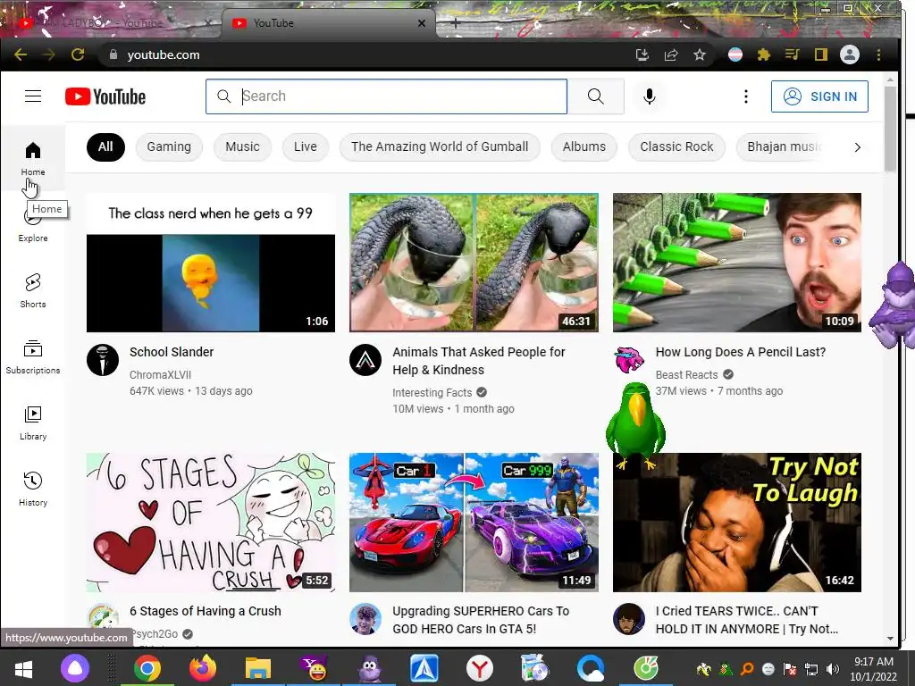Toggle browser side panel icon
The height and width of the screenshot is (686, 915).
coord(820,54)
